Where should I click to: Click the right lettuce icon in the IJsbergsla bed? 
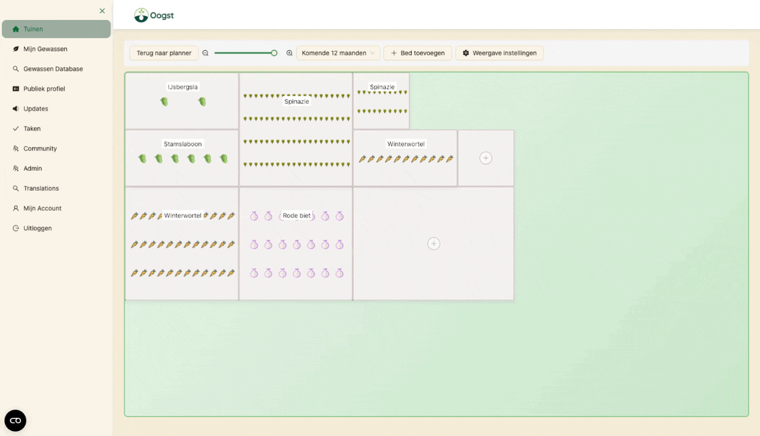[202, 102]
